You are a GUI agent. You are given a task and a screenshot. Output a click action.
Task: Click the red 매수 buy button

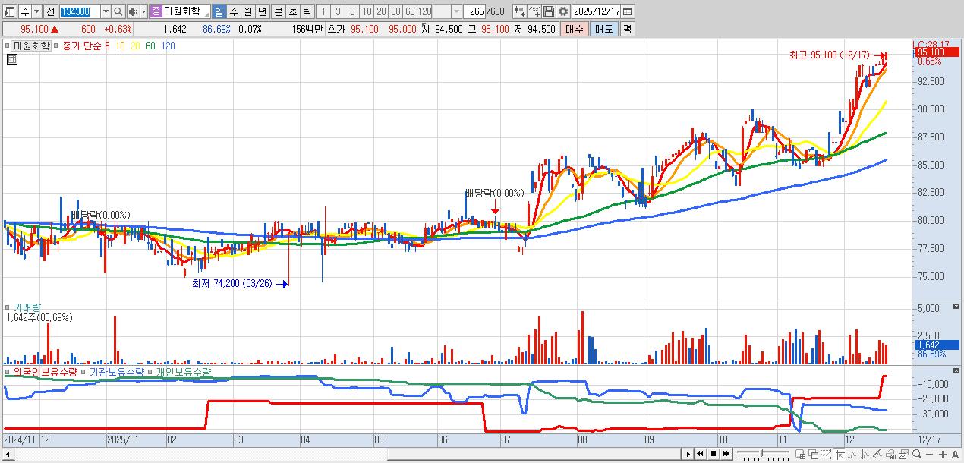click(x=575, y=29)
